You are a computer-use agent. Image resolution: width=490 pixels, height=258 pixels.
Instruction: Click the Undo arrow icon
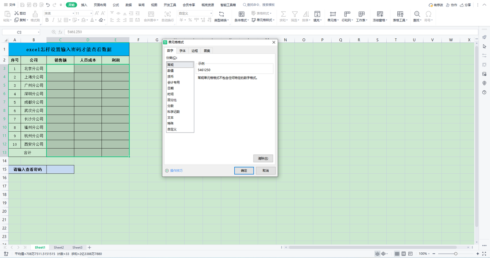48,5
